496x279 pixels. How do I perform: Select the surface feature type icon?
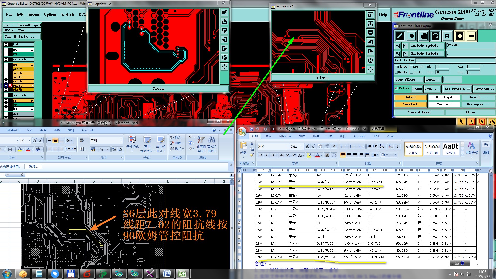point(424,36)
